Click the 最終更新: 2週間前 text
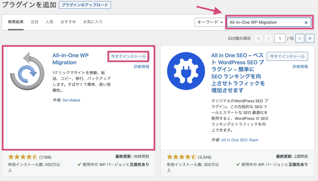 pos(292,156)
